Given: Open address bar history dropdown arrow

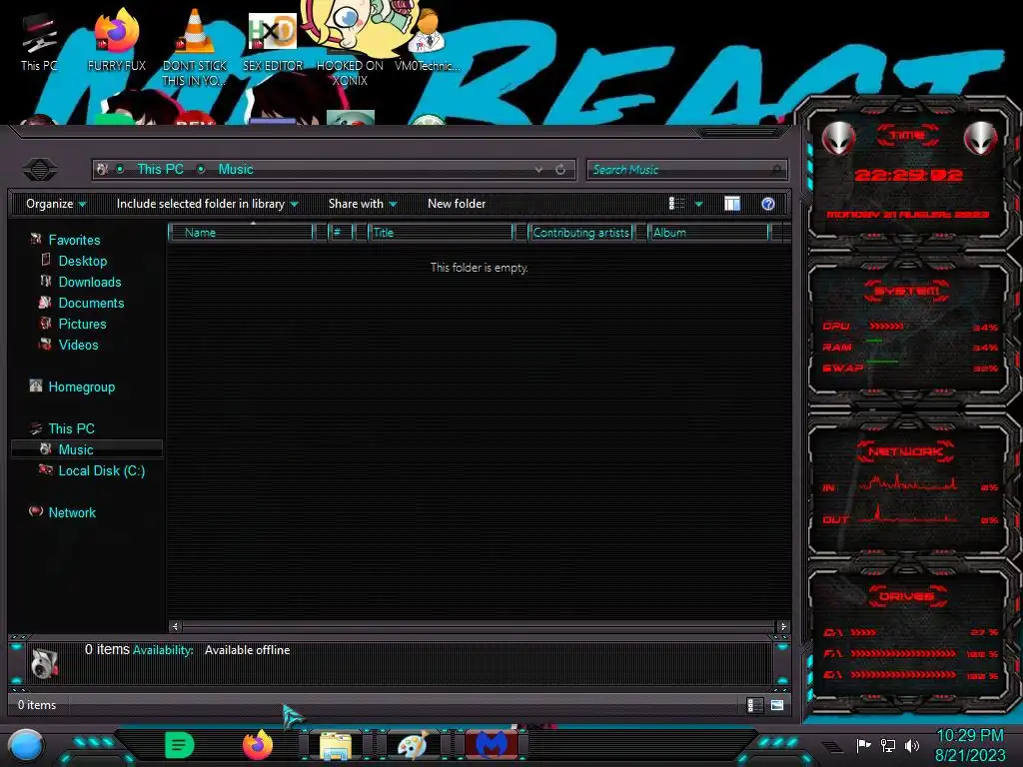Looking at the screenshot, I should pyautogui.click(x=538, y=170).
